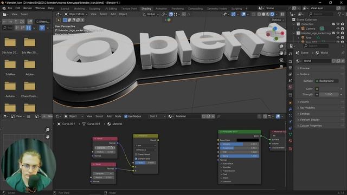Viewport: 347px width, 195px height.
Task: Toggle camera view icon in the 3D viewport
Action: 281,60
